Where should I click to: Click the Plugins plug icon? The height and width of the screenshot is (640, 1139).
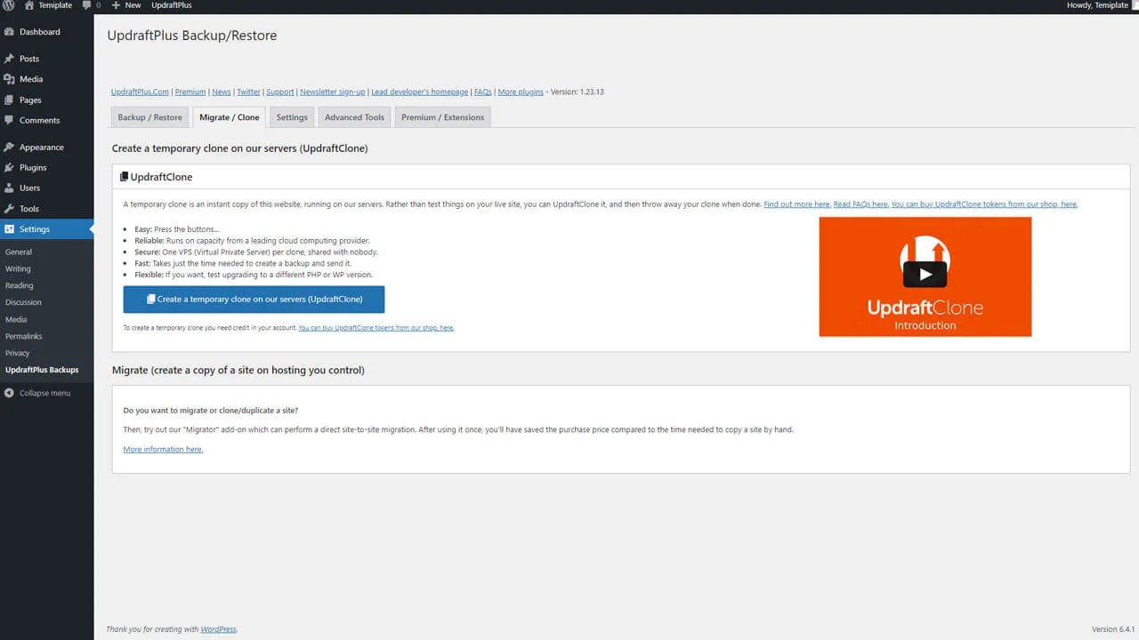point(9,167)
